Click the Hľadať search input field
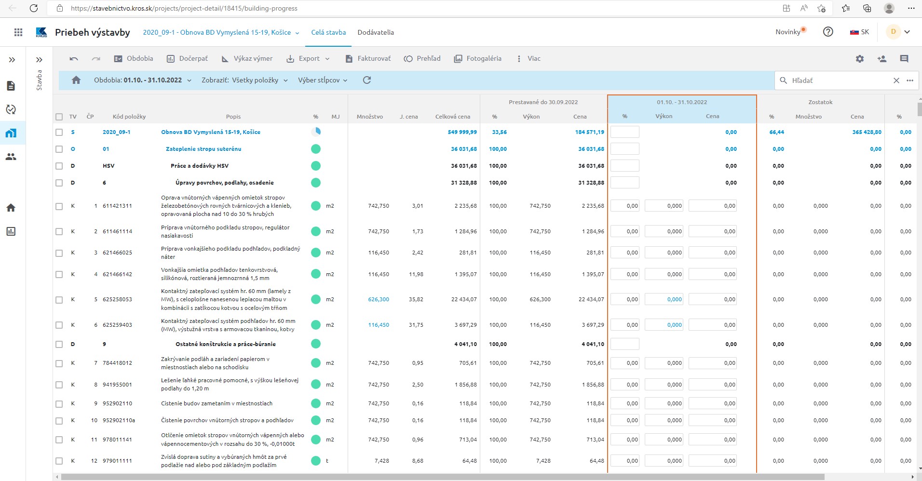The image size is (922, 481). [x=839, y=80]
